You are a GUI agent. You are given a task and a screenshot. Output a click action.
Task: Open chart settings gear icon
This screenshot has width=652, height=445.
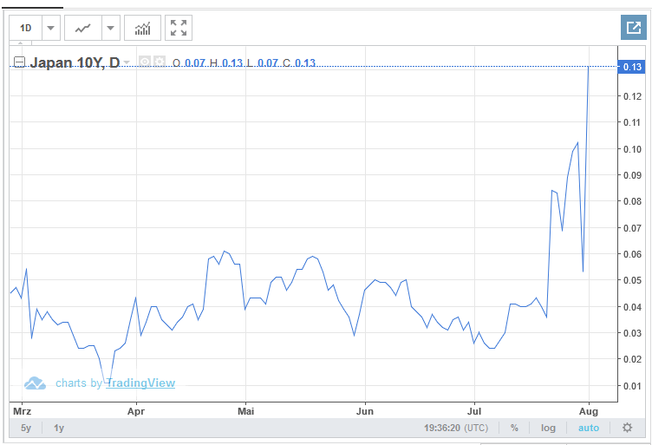(627, 428)
